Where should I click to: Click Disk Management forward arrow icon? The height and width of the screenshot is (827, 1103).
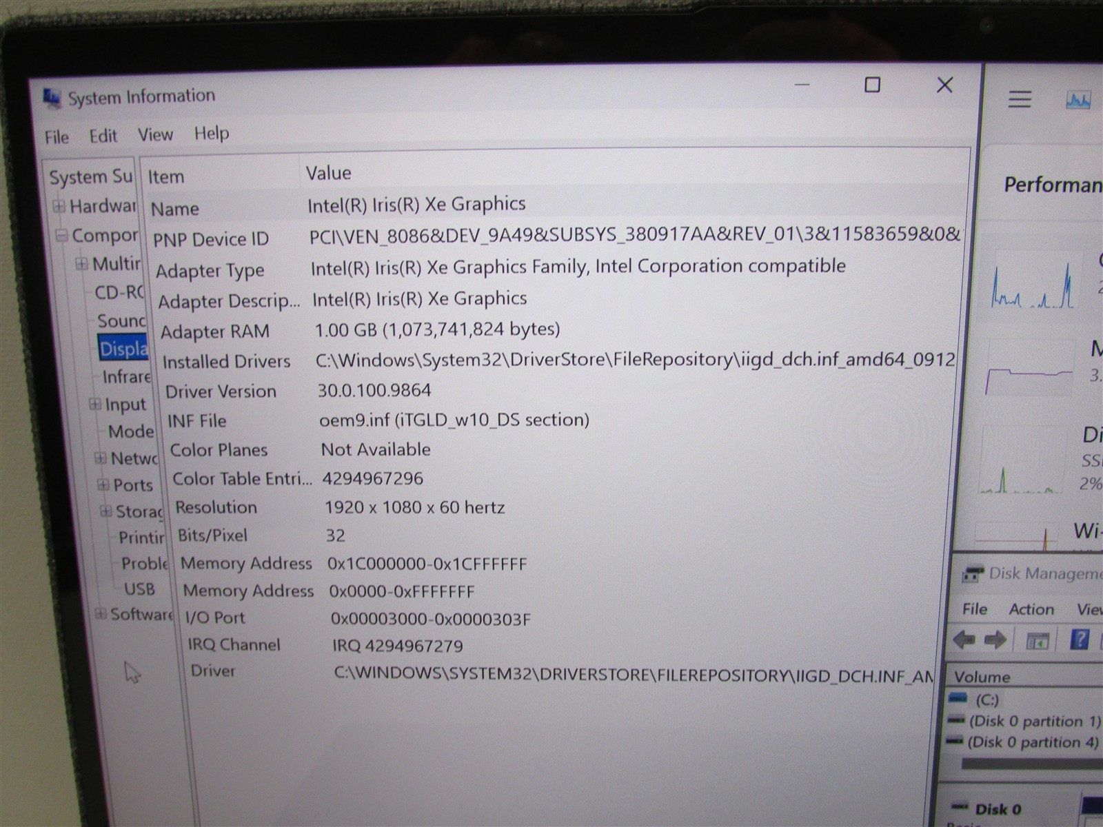click(995, 640)
